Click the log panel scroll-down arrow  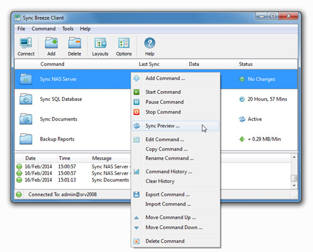(x=294, y=186)
